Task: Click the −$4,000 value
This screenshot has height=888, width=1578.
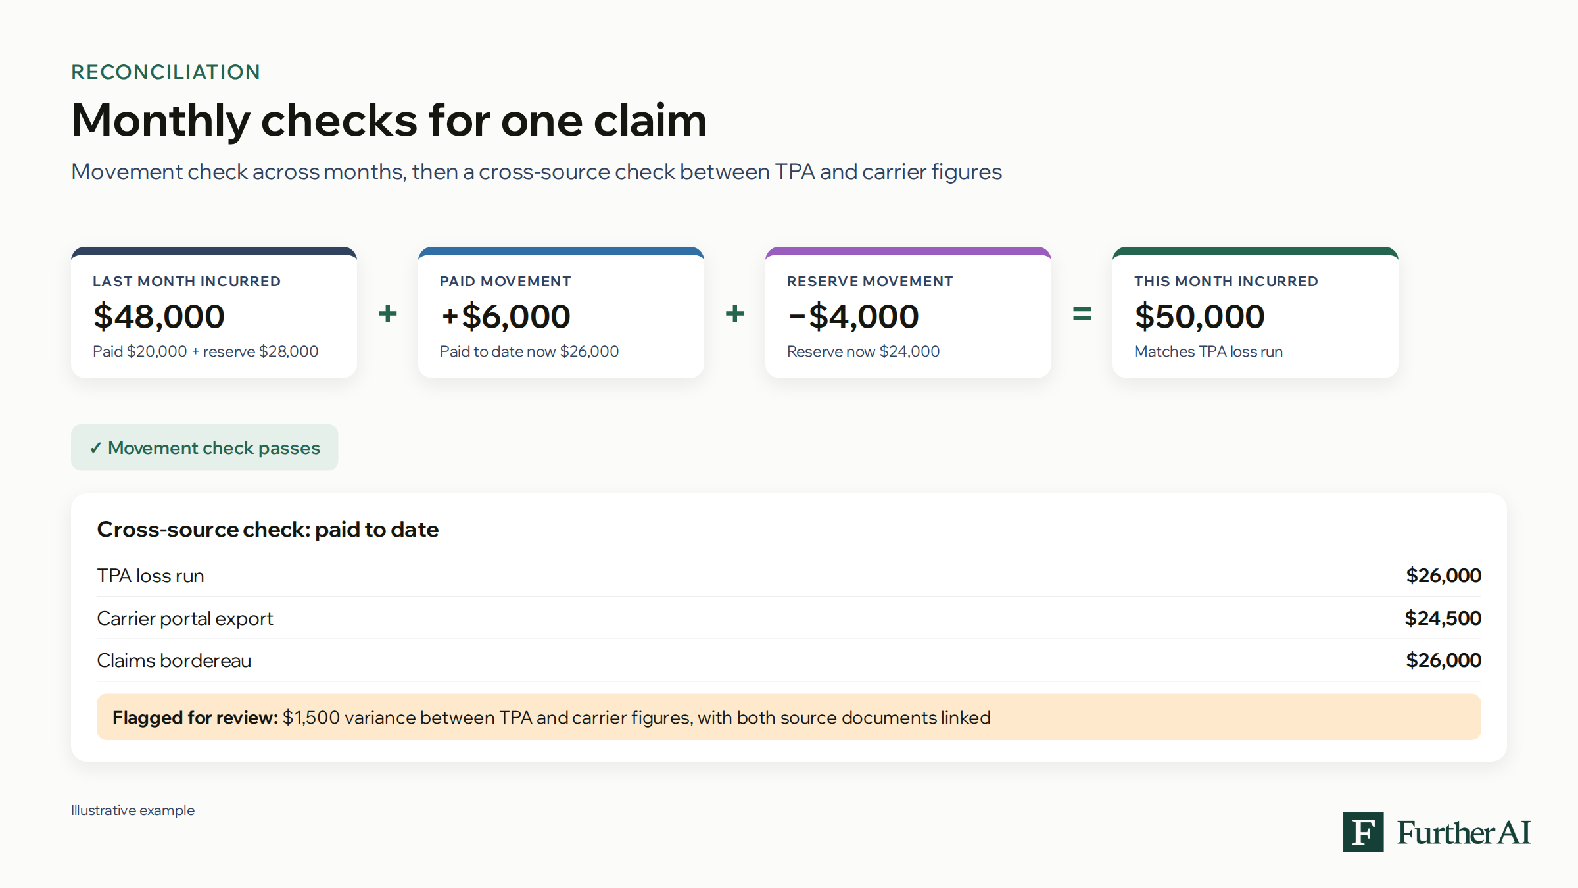Action: [x=853, y=316]
